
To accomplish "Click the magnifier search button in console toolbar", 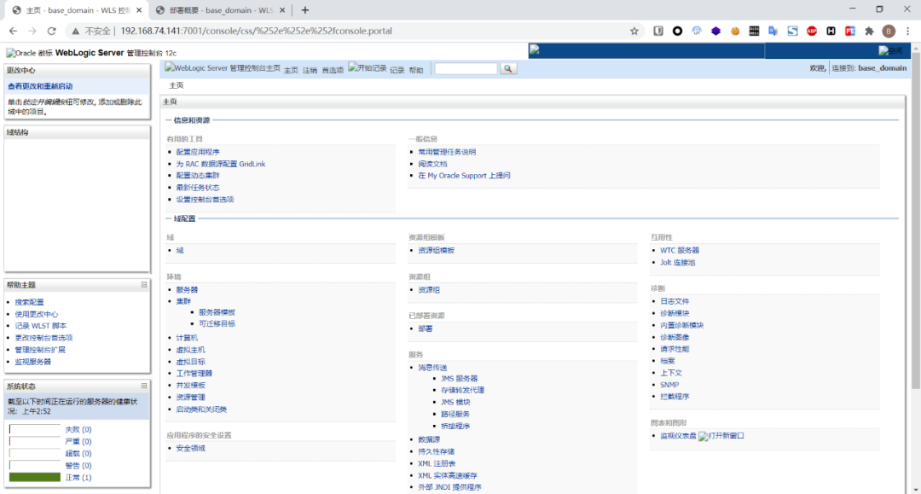I will 508,69.
